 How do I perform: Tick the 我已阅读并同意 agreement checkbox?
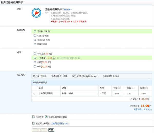click(33, 123)
